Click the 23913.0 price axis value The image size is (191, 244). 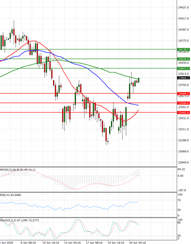[183, 74]
